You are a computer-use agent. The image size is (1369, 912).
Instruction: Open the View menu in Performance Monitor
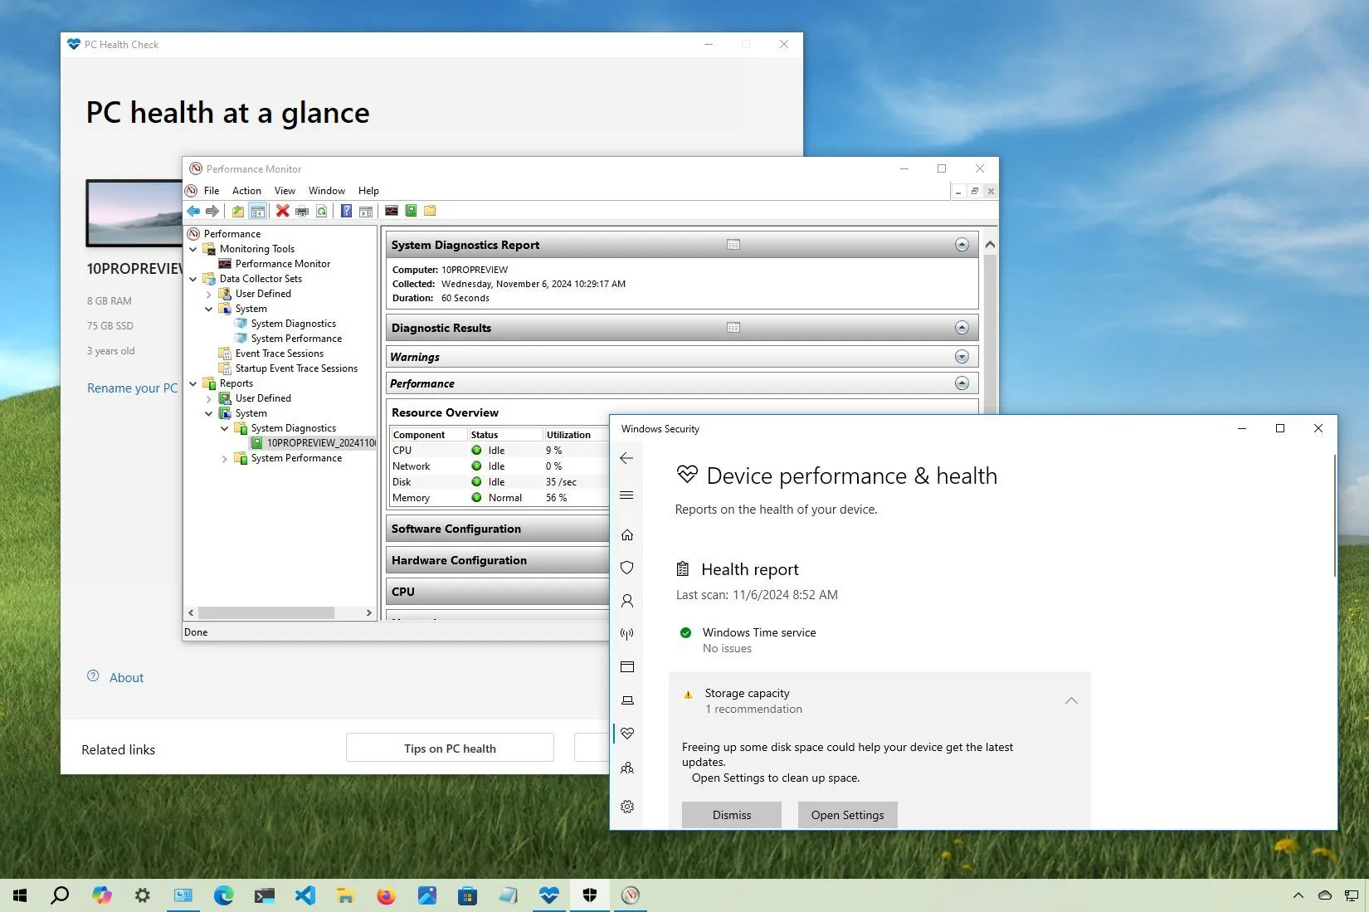click(x=285, y=190)
